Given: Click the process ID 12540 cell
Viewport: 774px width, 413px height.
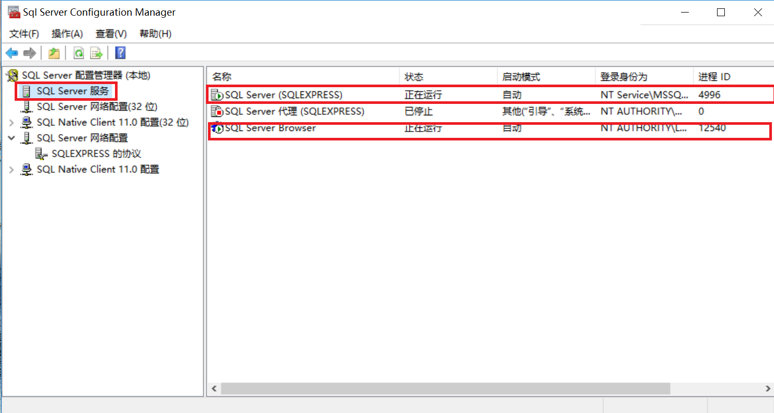Looking at the screenshot, I should [x=712, y=128].
